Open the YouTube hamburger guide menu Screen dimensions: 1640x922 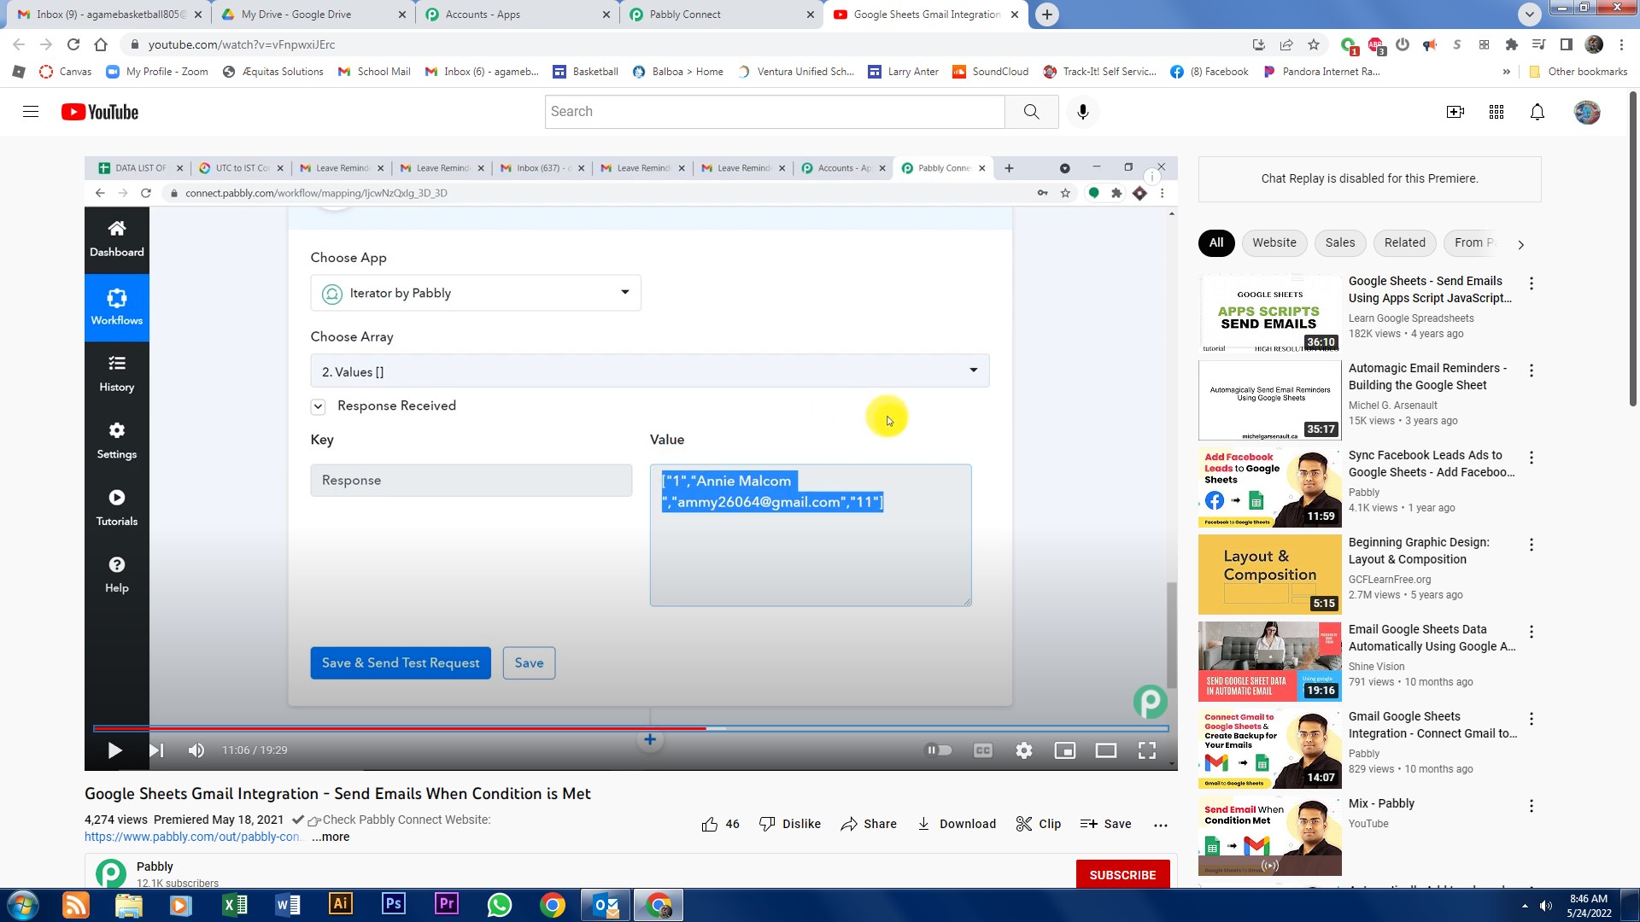(x=31, y=112)
